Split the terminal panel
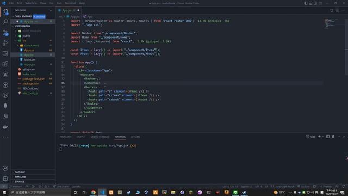This screenshot has width=348, height=196. [x=328, y=137]
